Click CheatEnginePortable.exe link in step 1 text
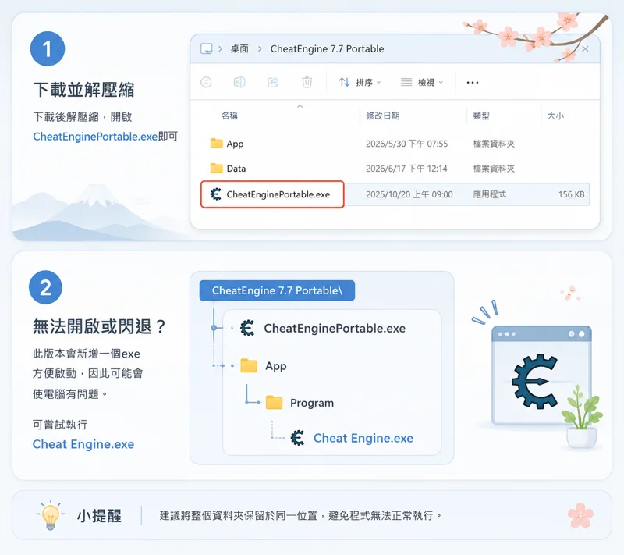The image size is (624, 555). 95,137
